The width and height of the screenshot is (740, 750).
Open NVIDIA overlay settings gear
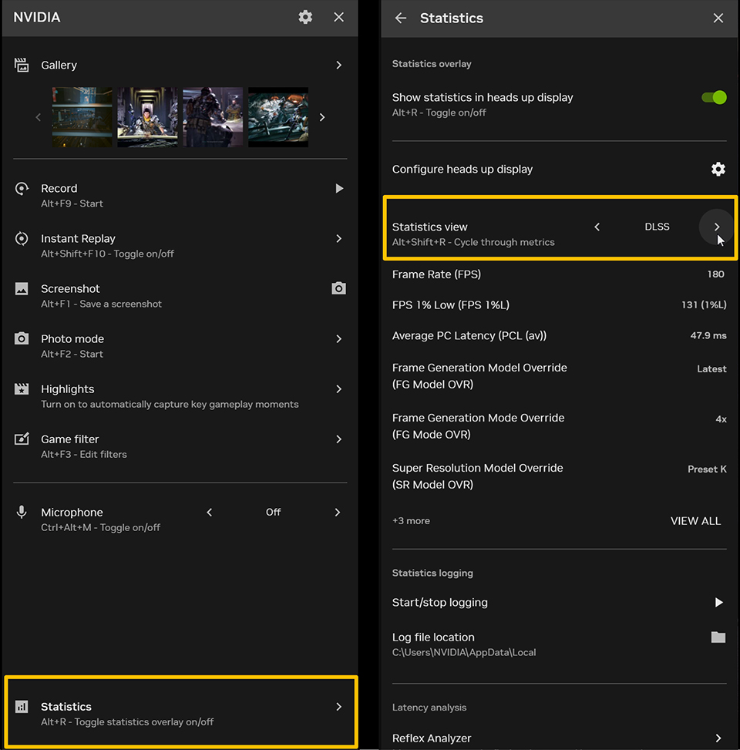click(305, 17)
